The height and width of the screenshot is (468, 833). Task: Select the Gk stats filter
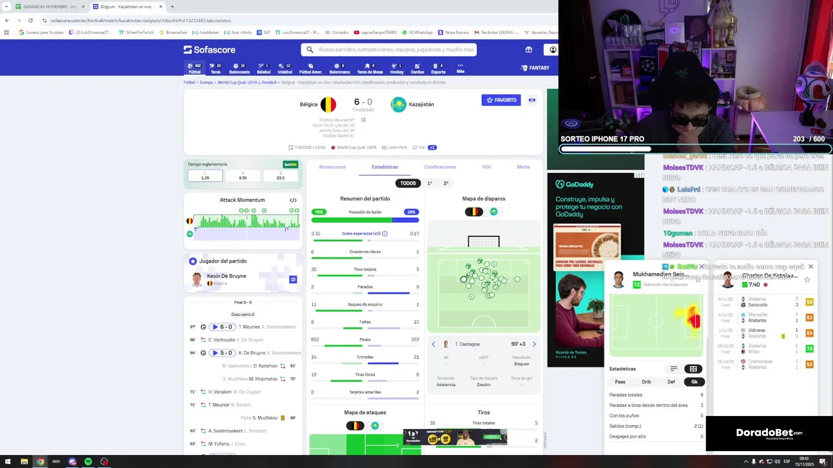[x=694, y=382]
